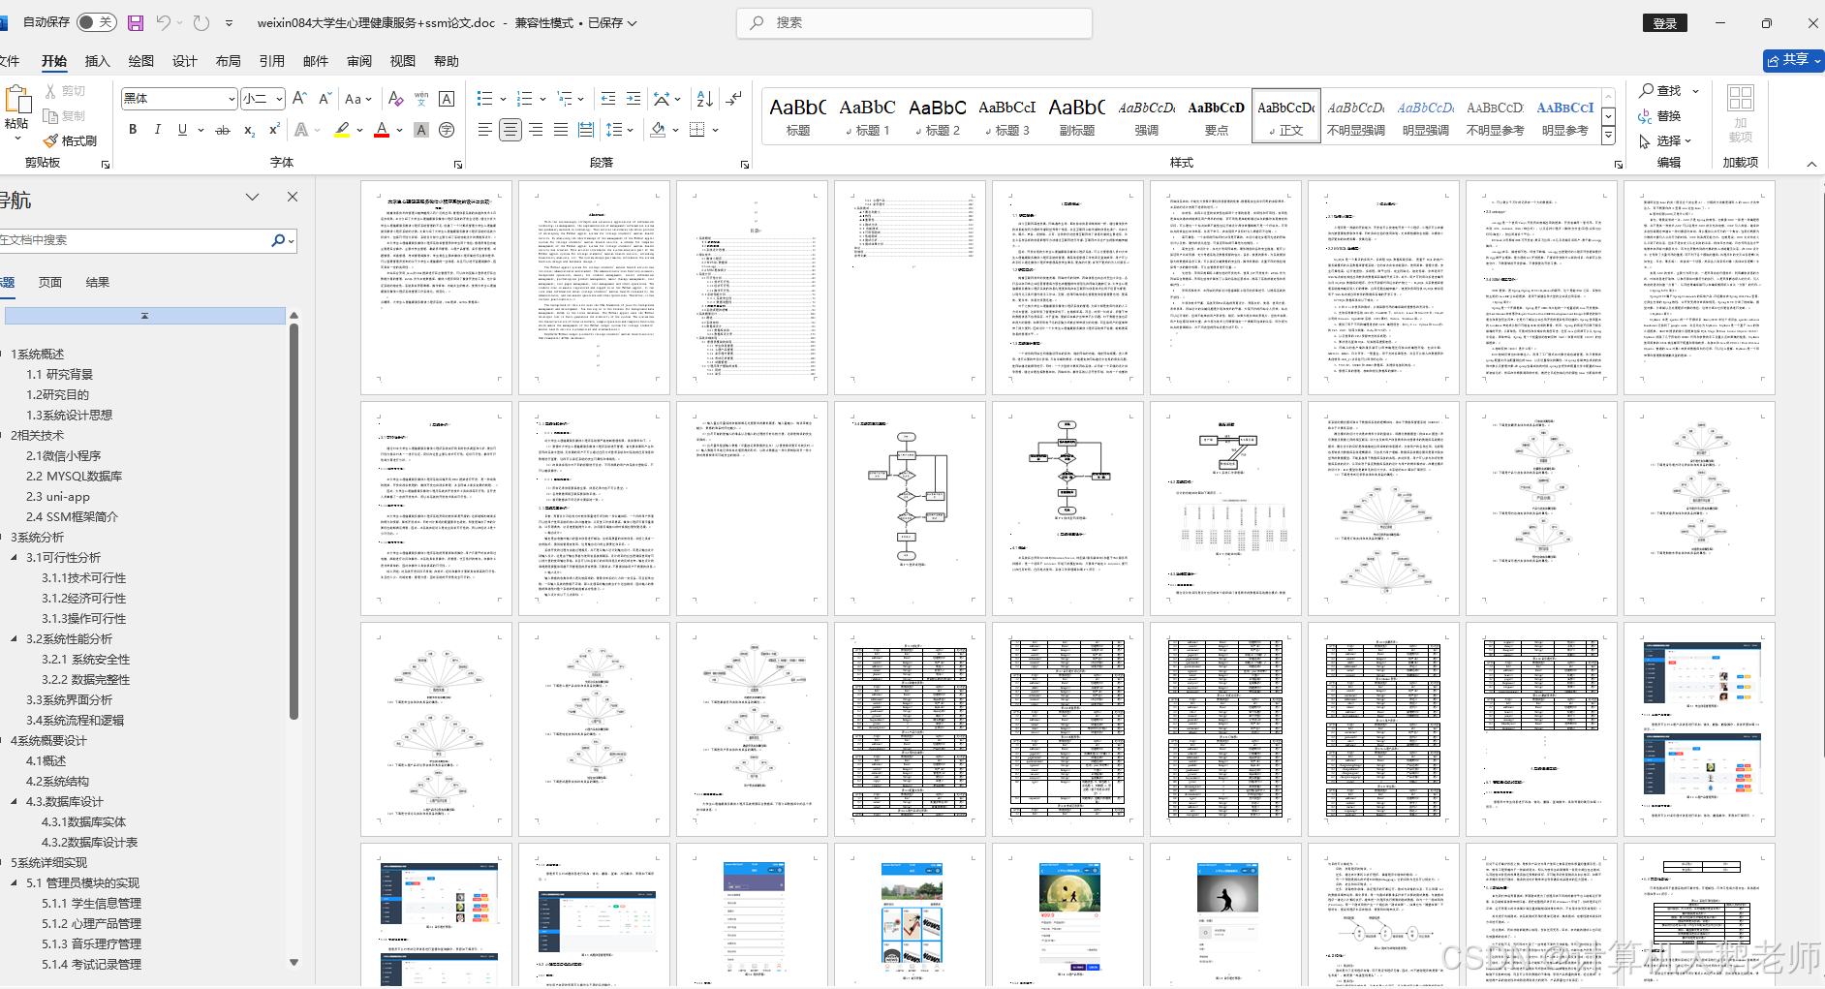Viewport: 1825px width, 989px height.
Task: Toggle superscript formatting
Action: point(274,130)
